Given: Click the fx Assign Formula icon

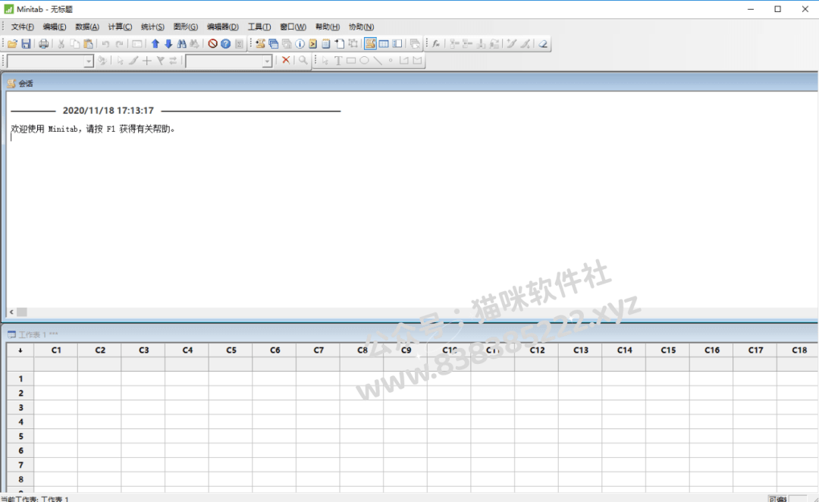Looking at the screenshot, I should click(x=436, y=44).
